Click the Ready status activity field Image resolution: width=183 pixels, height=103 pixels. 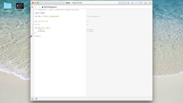click(91, 3)
